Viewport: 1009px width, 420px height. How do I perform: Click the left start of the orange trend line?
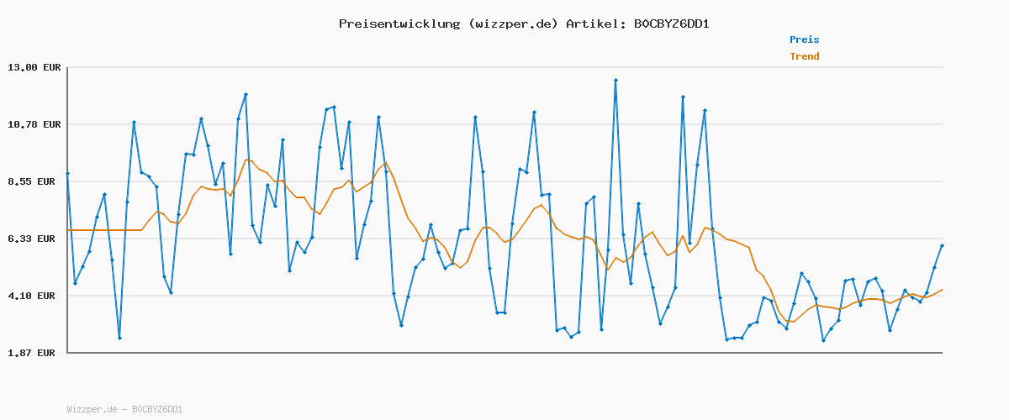(x=68, y=230)
